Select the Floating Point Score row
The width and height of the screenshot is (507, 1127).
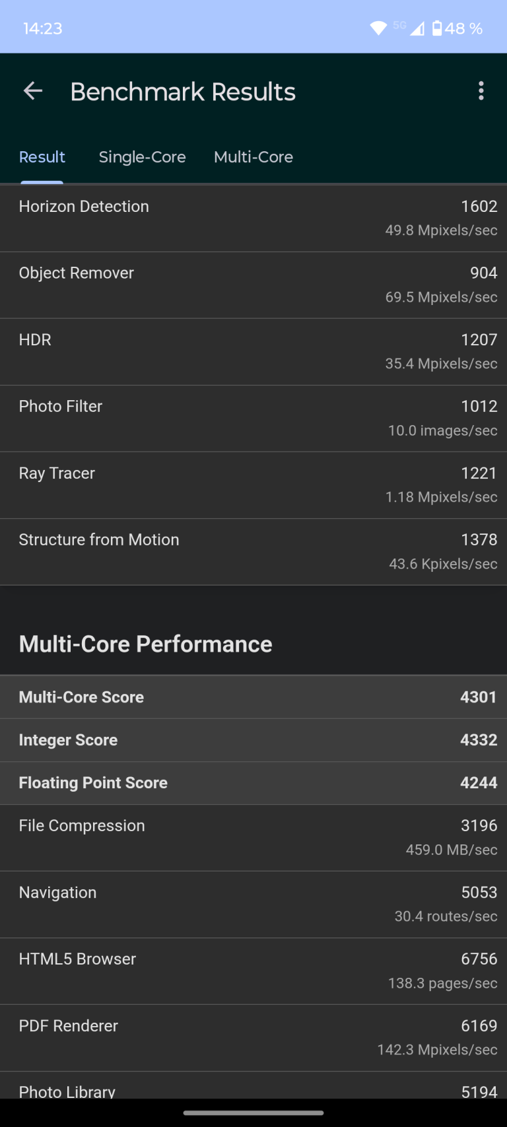[253, 783]
